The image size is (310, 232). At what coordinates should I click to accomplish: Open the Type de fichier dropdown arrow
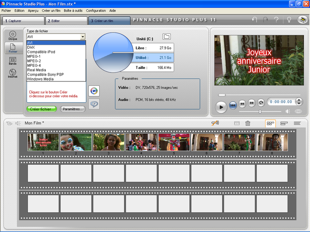pos(83,37)
